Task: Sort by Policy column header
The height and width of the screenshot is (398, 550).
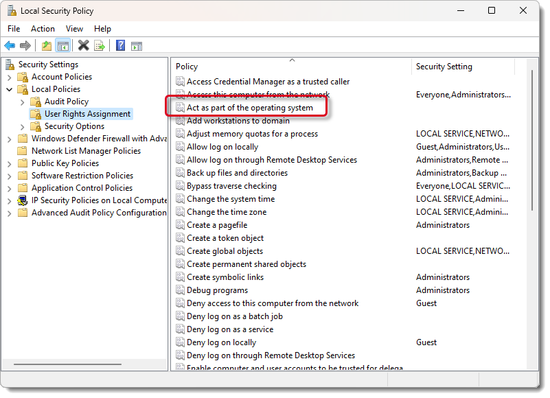Action: click(x=187, y=67)
